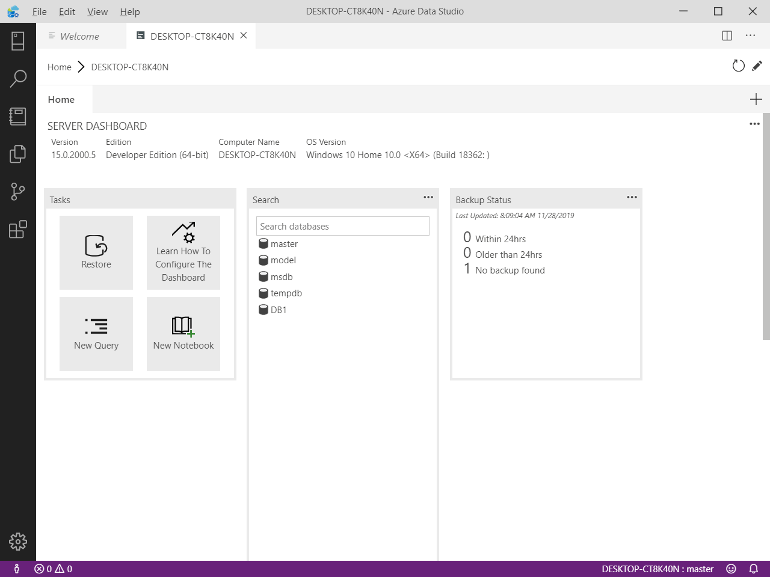Create a New Notebook
This screenshot has width=770, height=577.
(x=183, y=334)
